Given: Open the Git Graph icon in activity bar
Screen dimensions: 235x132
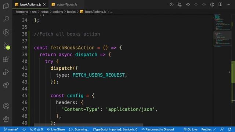Looking at the screenshot, I should point(6,32).
